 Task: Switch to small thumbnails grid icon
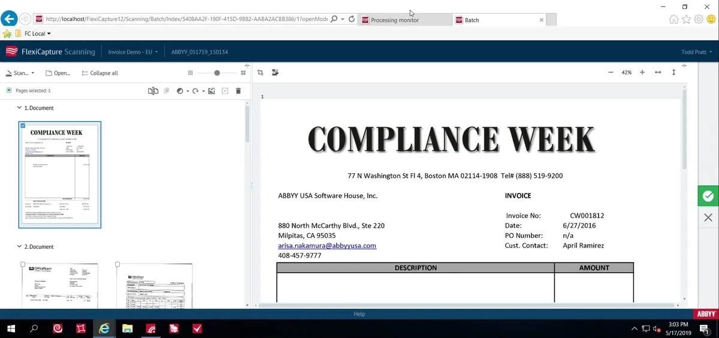click(191, 73)
